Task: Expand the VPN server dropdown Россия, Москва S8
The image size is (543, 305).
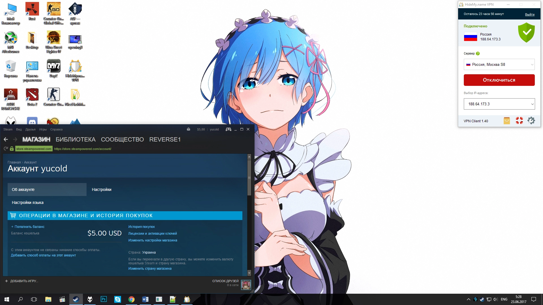Action: pos(499,64)
